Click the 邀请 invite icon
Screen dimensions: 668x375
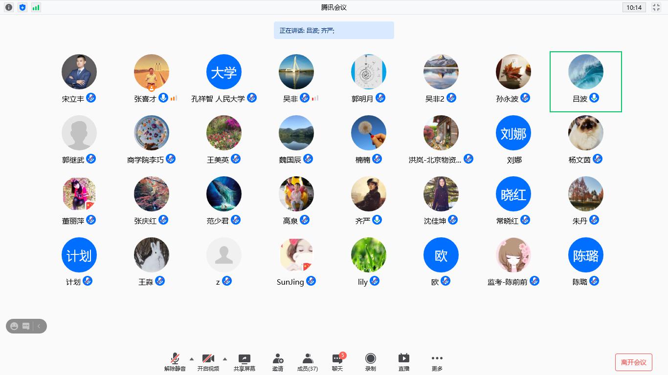pos(278,362)
